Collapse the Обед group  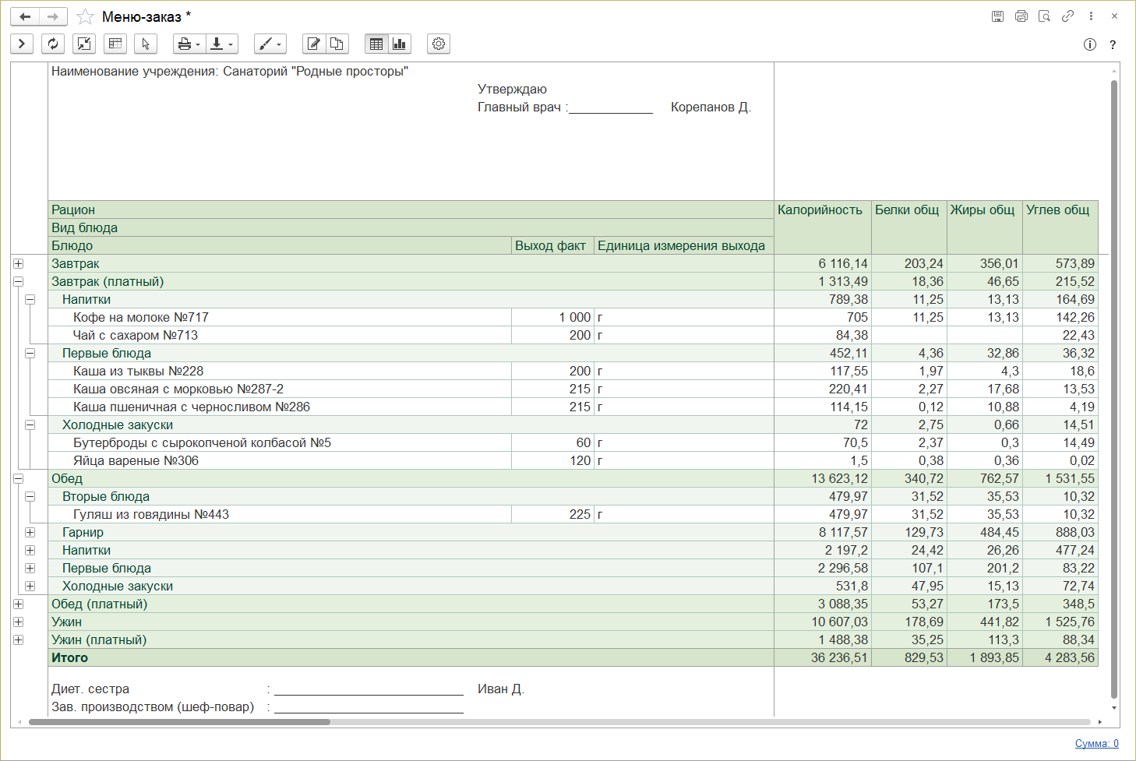tap(19, 479)
